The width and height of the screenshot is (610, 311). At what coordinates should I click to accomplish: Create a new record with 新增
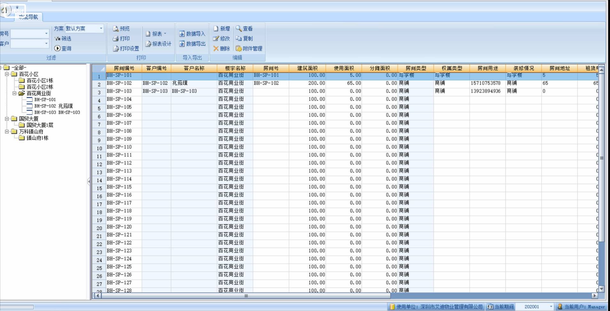pyautogui.click(x=222, y=29)
